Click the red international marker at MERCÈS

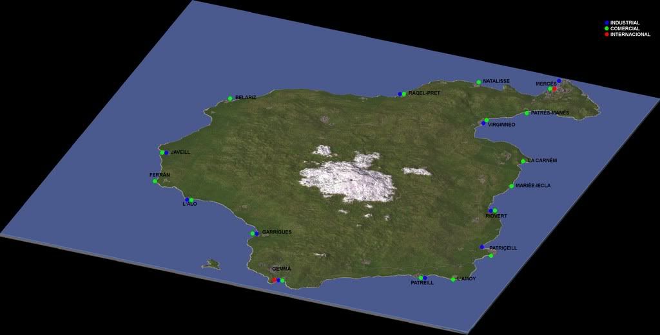pos(554,89)
